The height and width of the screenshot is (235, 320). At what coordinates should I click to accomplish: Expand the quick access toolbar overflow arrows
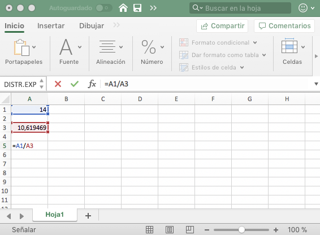pyautogui.click(x=153, y=8)
